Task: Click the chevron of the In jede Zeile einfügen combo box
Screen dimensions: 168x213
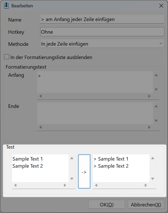Action: click(161, 43)
